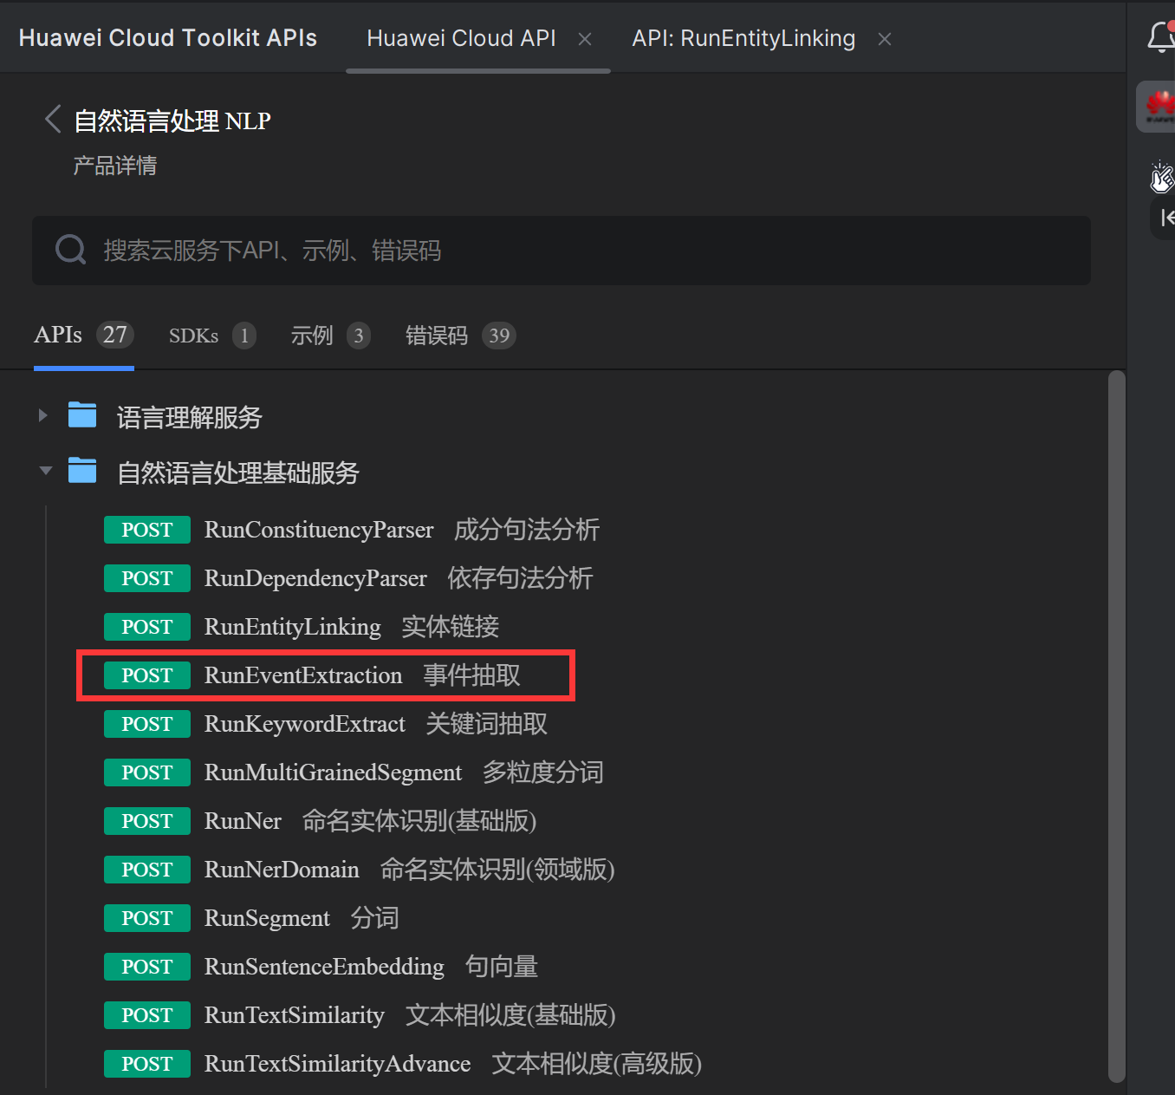Switch to the Huawei Cloud API tab

pos(461,38)
